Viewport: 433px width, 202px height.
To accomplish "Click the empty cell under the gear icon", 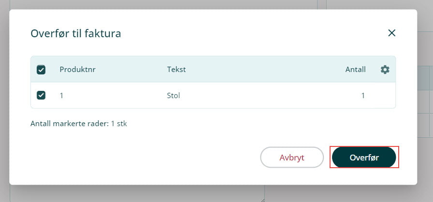I will pos(385,96).
